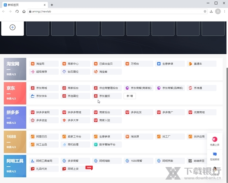Open the 拼多多官网 shortcut
Screen dimensions: 228x183
(44, 112)
